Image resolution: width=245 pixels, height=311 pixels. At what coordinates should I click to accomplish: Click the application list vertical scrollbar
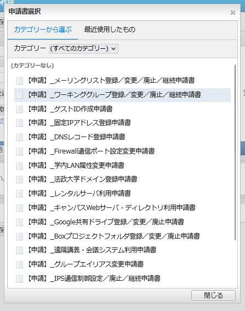tap(235, 152)
